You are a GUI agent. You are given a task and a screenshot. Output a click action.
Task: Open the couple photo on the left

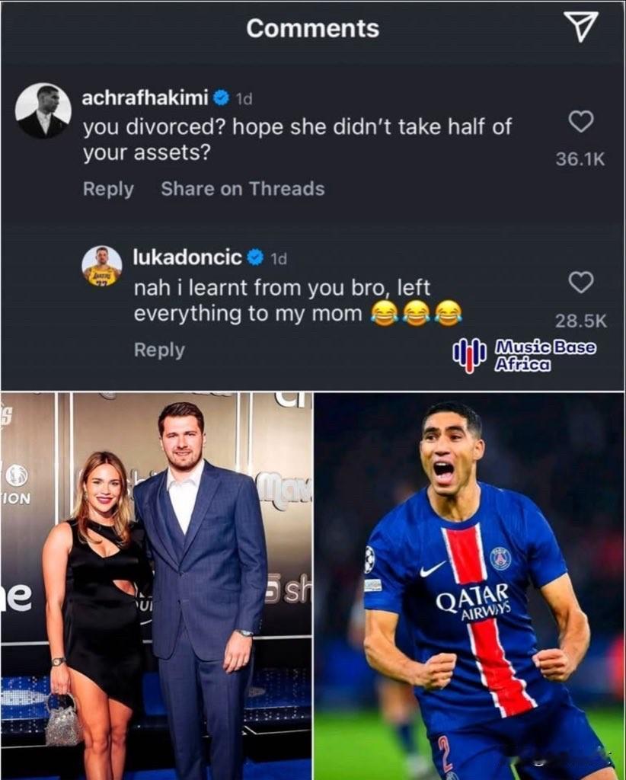tap(157, 586)
